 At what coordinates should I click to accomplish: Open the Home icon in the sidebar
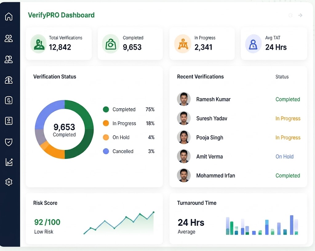pos(9,17)
